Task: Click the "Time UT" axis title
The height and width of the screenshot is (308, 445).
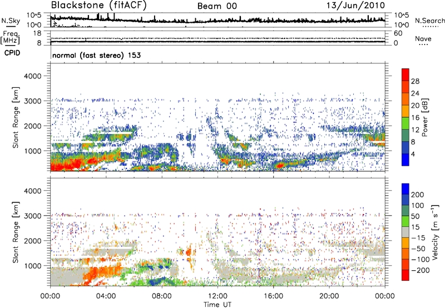Action: (x=217, y=305)
